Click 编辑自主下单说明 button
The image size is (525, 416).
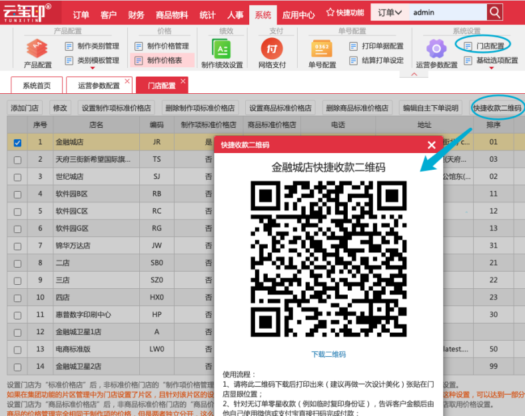coord(430,108)
